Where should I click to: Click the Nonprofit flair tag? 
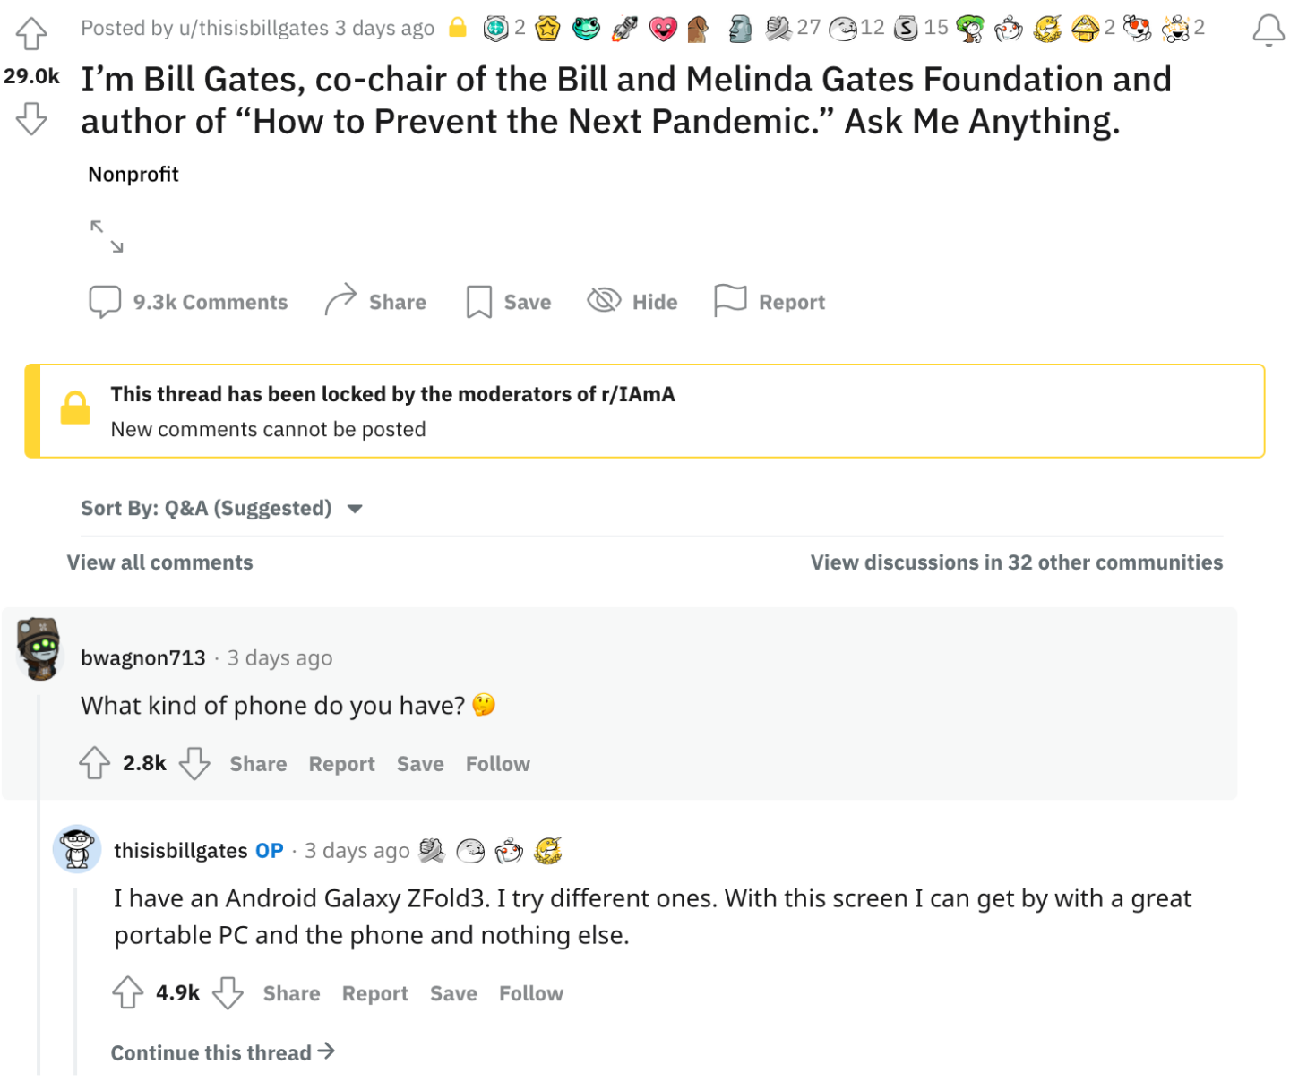pos(133,175)
